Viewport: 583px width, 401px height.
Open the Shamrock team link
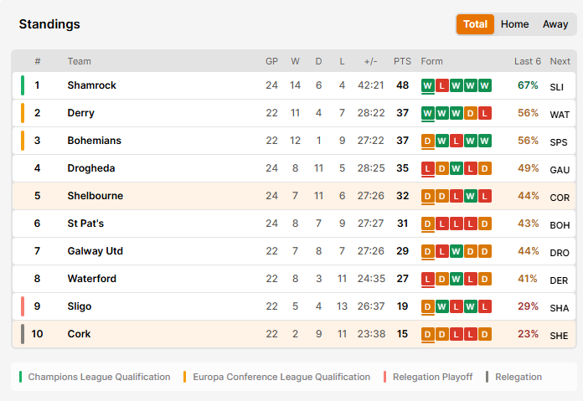pyautogui.click(x=92, y=85)
